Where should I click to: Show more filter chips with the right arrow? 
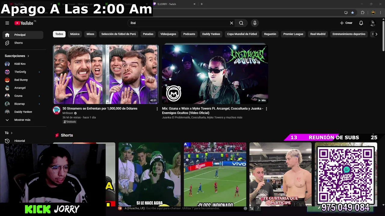click(376, 34)
